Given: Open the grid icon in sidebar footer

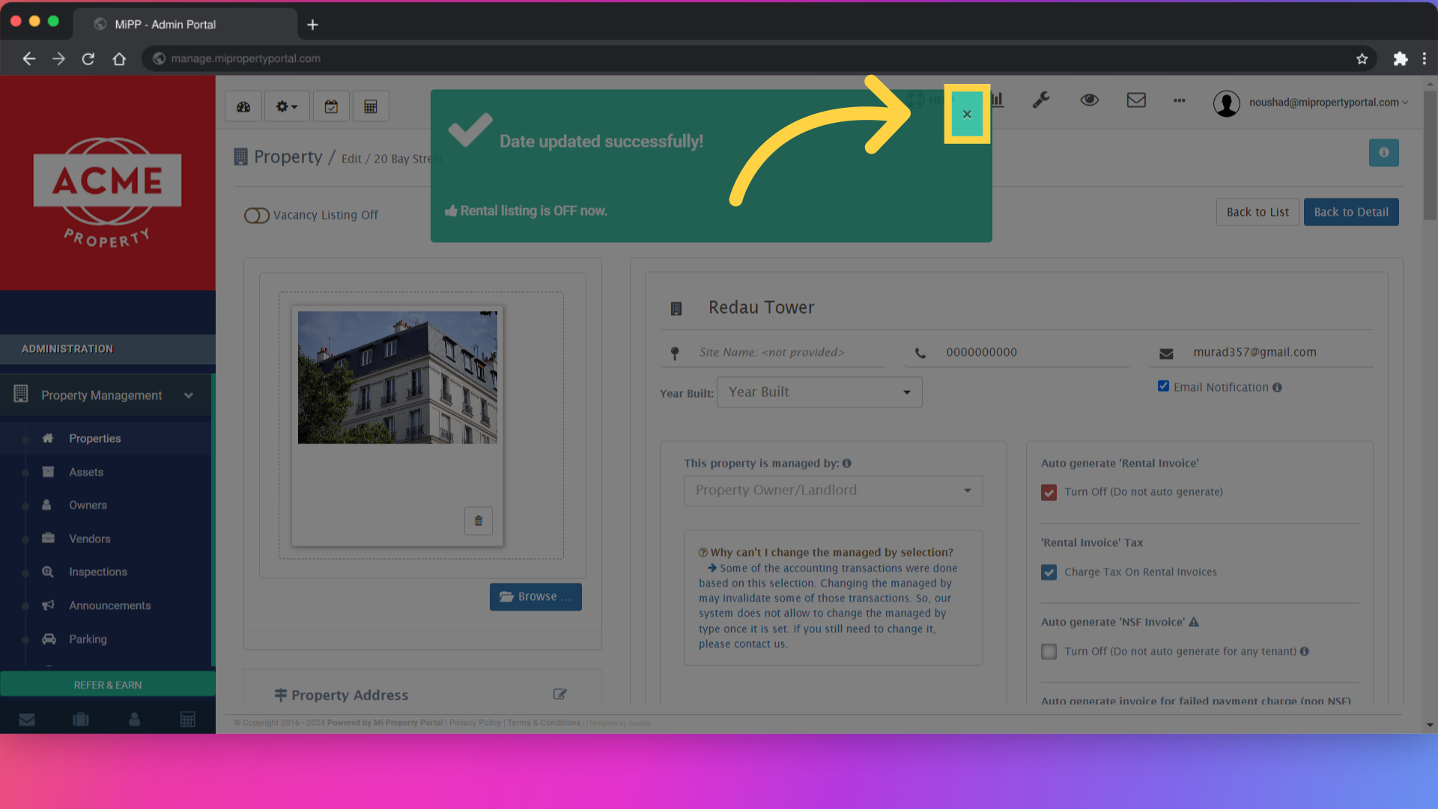Looking at the screenshot, I should coord(188,720).
